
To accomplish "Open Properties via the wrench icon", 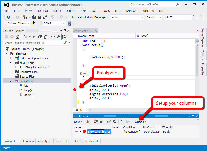I will [59, 37].
